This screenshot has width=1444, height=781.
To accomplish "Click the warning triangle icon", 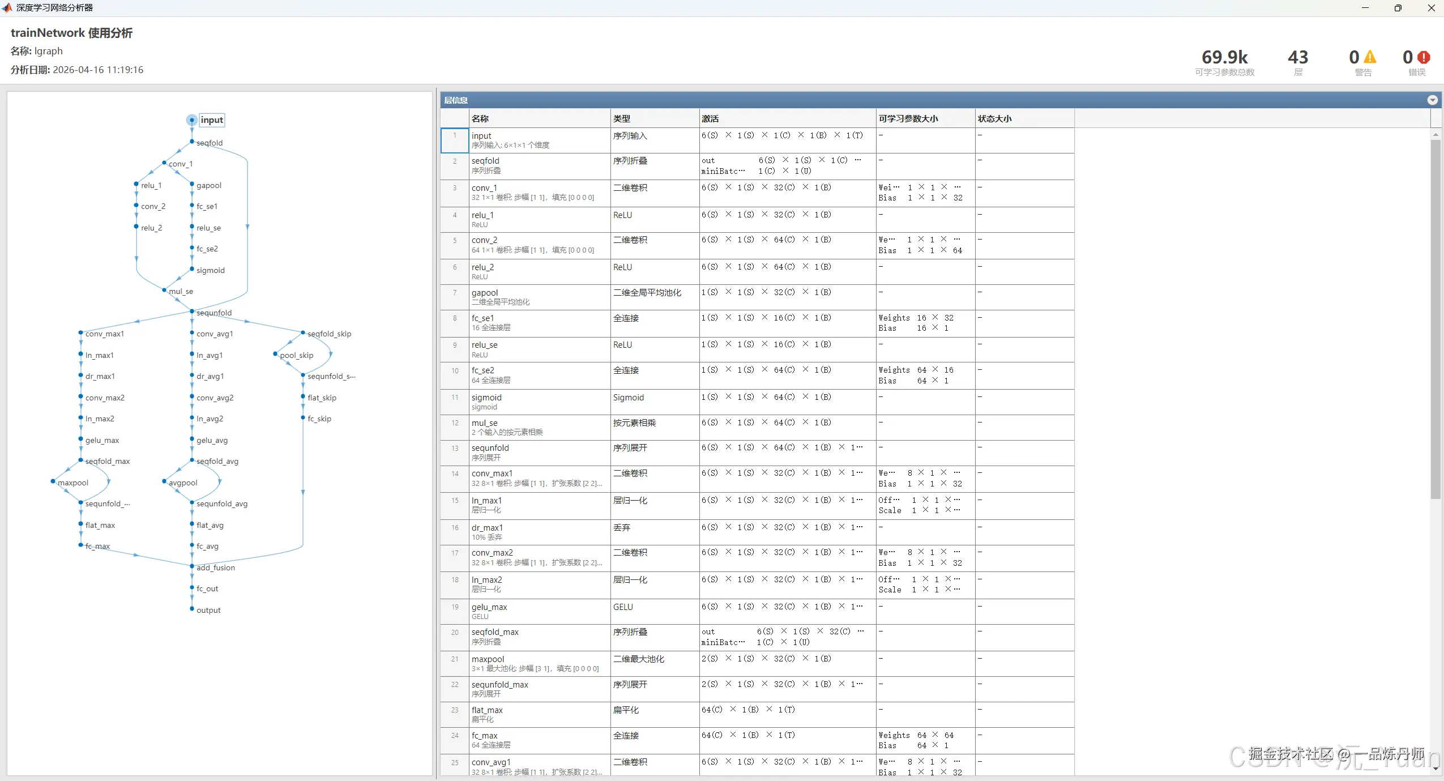I will pyautogui.click(x=1369, y=57).
